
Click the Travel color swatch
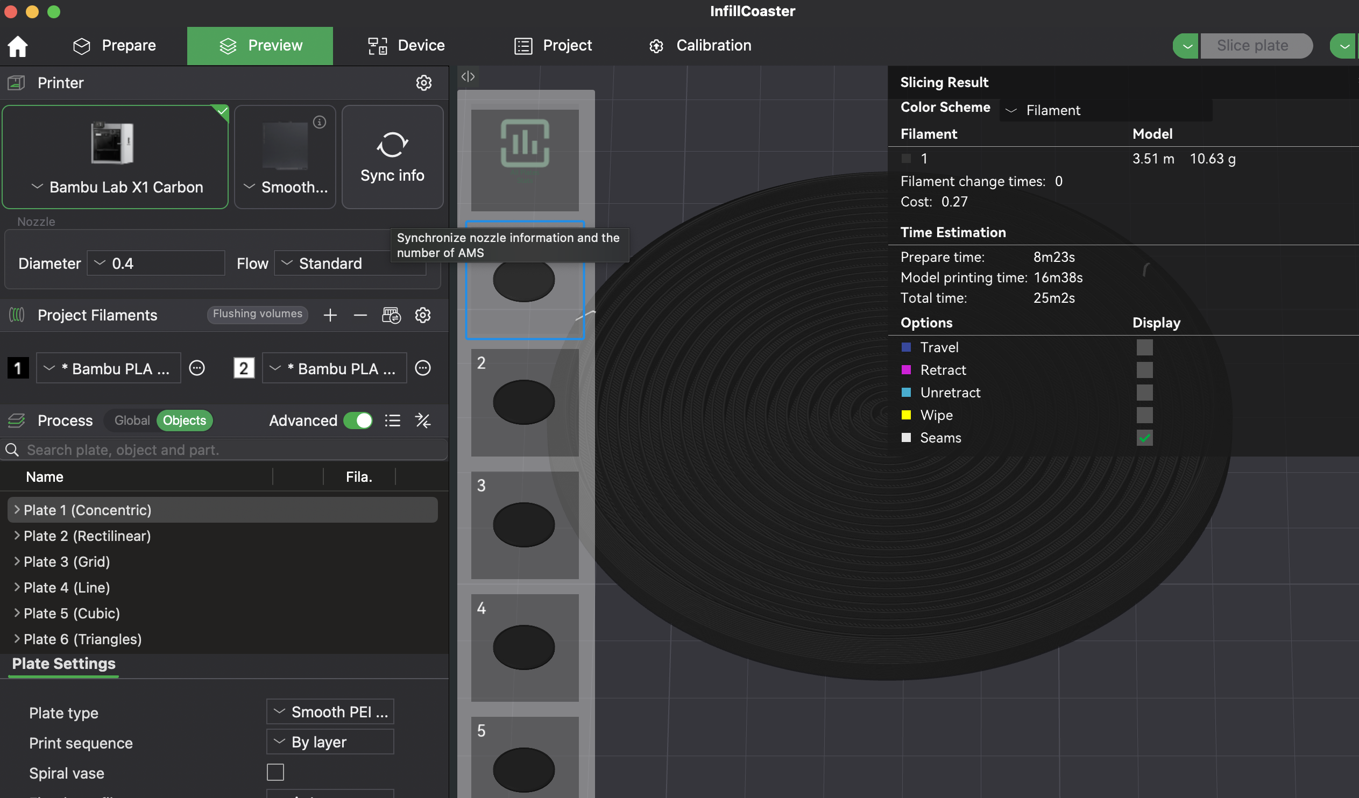pyautogui.click(x=906, y=347)
